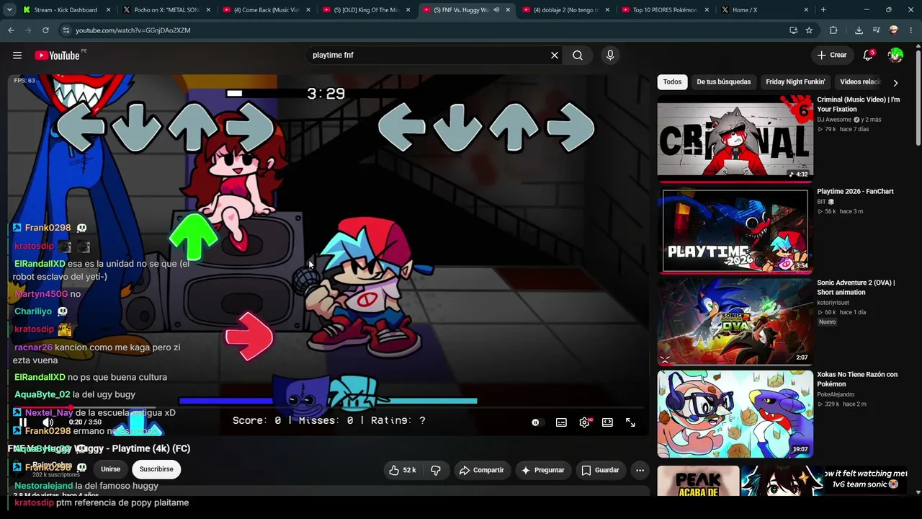
Task: Switch to the 'Stream - Kick Dashboard' tab
Action: (66, 10)
